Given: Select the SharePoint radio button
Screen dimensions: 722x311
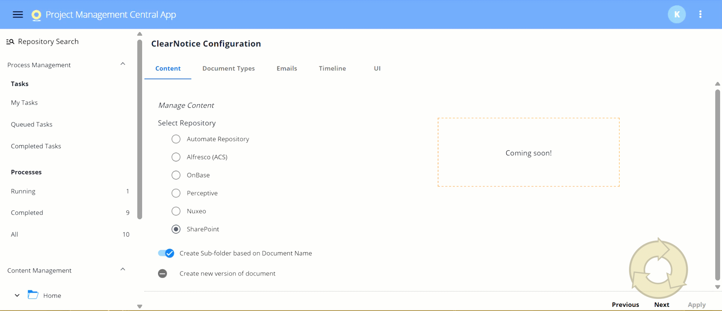Looking at the screenshot, I should click(176, 229).
